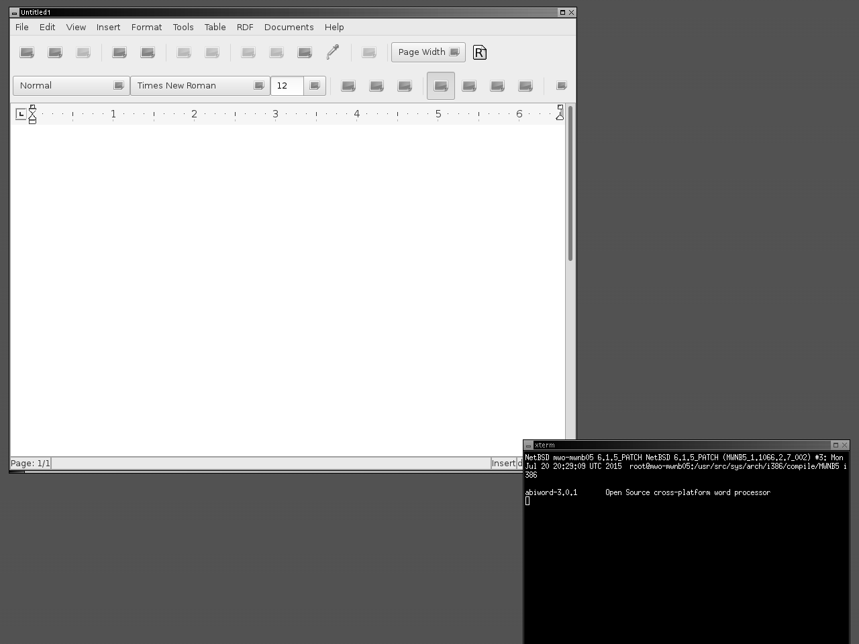The image size is (859, 644).
Task: Toggle the alignment icon right of the highlighted one
Action: [x=469, y=86]
